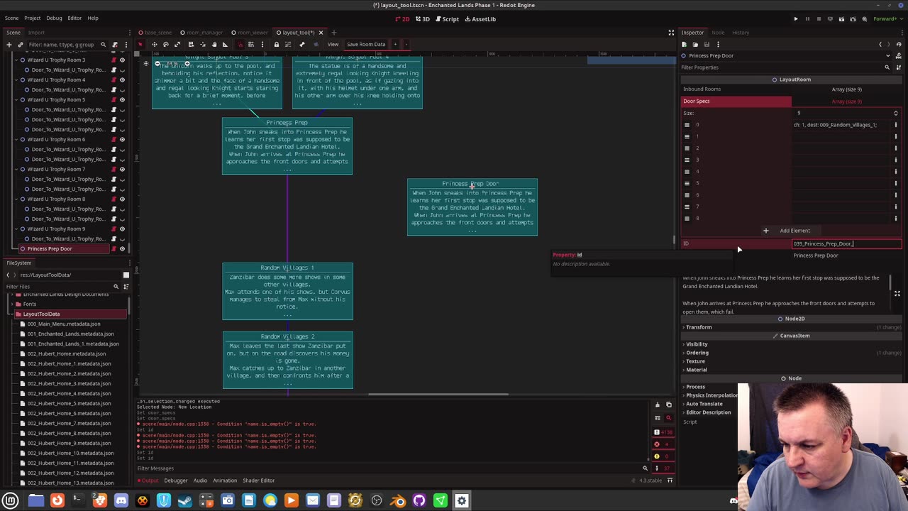Add a new scene tab with plus

pyautogui.click(x=333, y=32)
